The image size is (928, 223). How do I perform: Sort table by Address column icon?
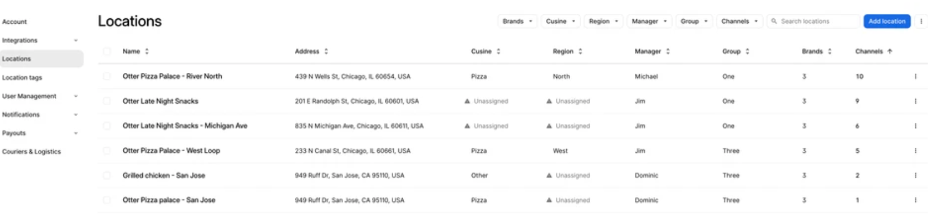[326, 51]
